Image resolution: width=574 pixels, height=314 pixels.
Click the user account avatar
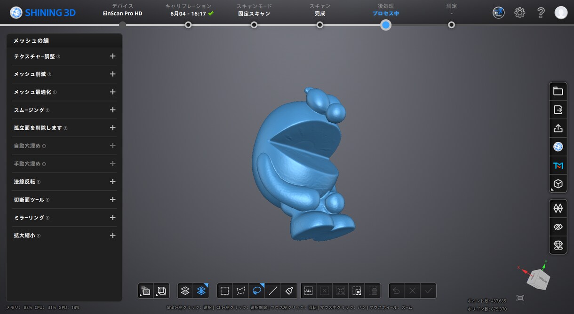(561, 13)
